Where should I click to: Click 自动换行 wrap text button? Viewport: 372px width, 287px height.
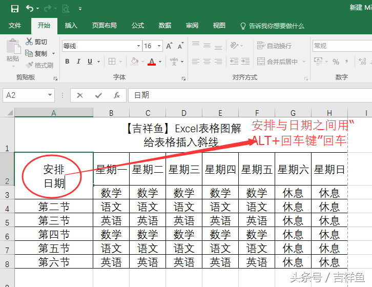point(274,46)
